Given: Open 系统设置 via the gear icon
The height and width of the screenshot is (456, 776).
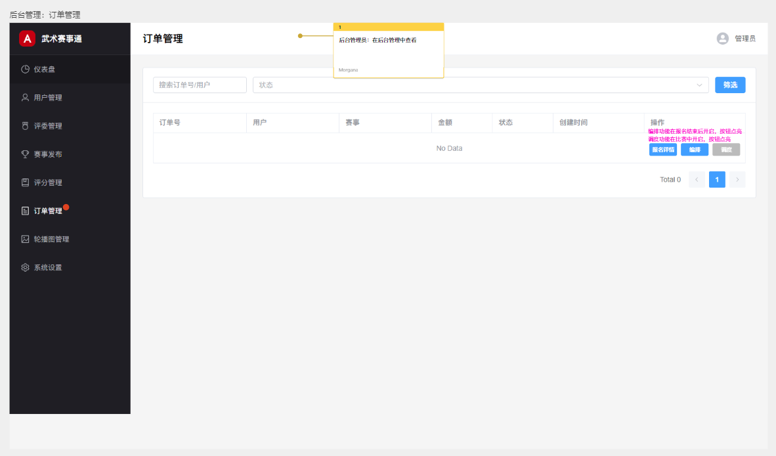Looking at the screenshot, I should click(25, 268).
